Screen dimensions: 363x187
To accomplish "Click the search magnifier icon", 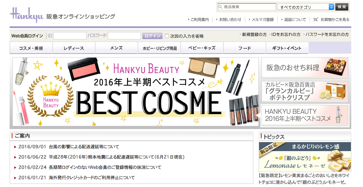I will pyautogui.click(x=220, y=7).
